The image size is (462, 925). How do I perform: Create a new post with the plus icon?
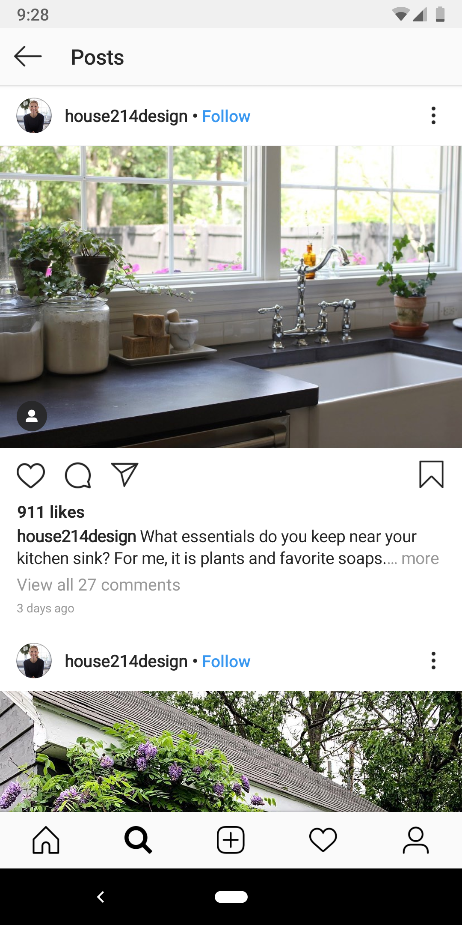pos(231,840)
